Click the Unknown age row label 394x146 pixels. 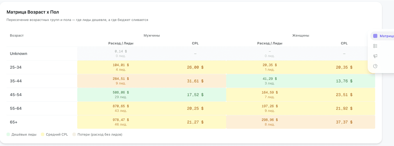(x=19, y=54)
